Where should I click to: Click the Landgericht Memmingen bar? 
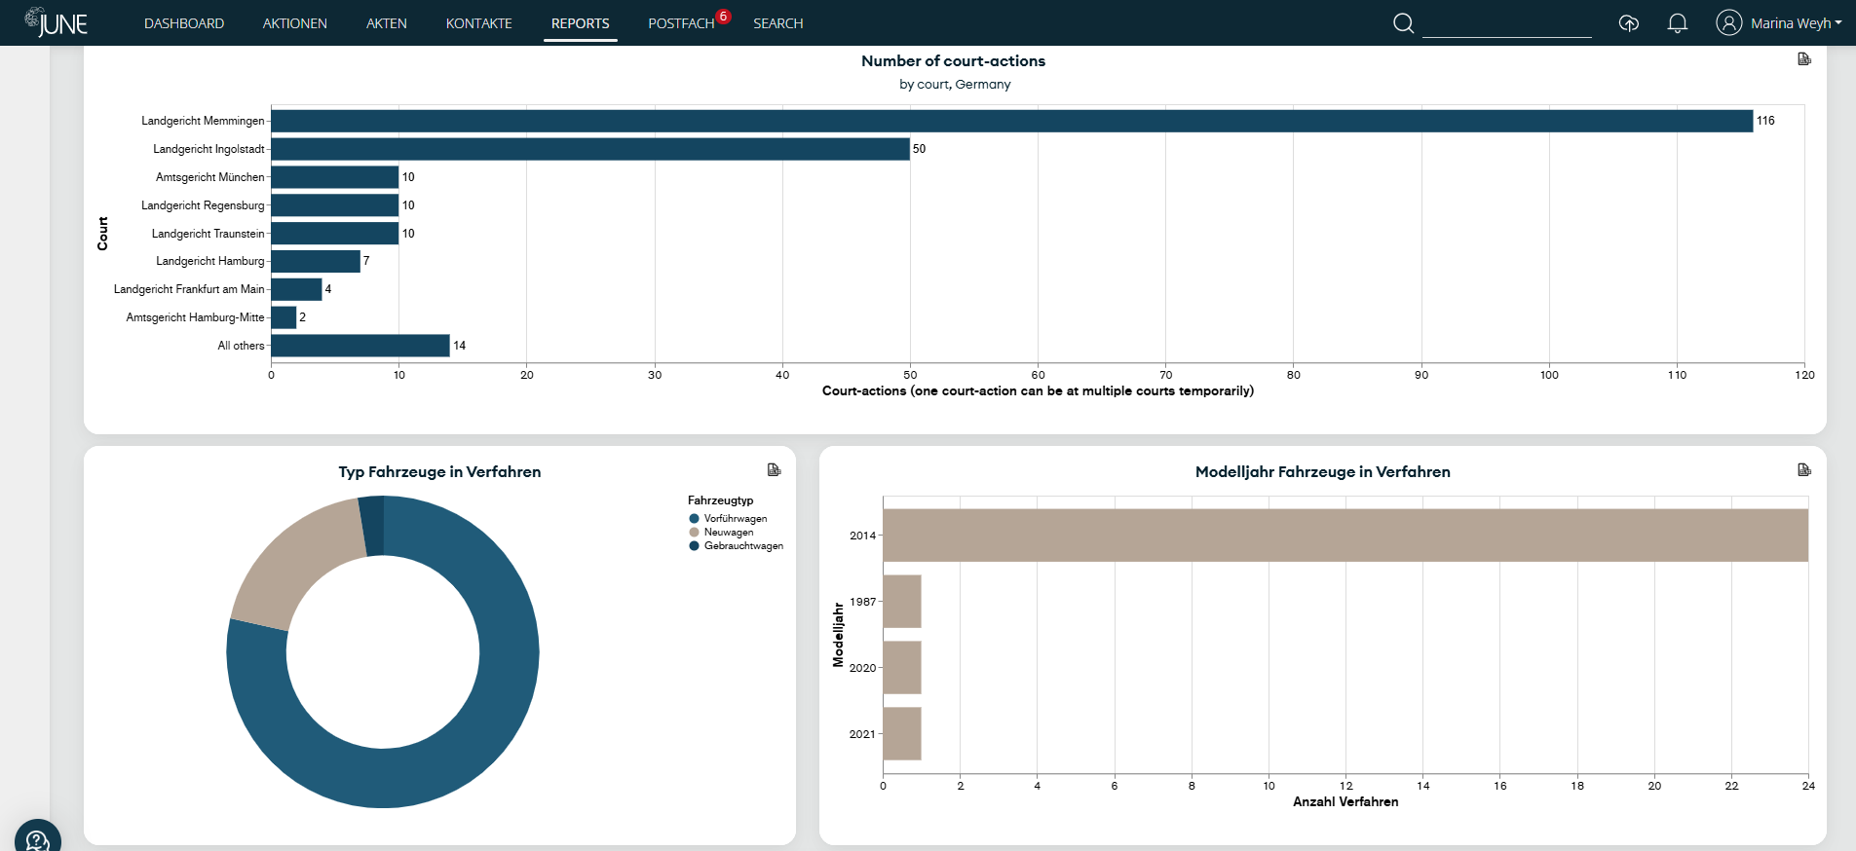(x=1011, y=121)
